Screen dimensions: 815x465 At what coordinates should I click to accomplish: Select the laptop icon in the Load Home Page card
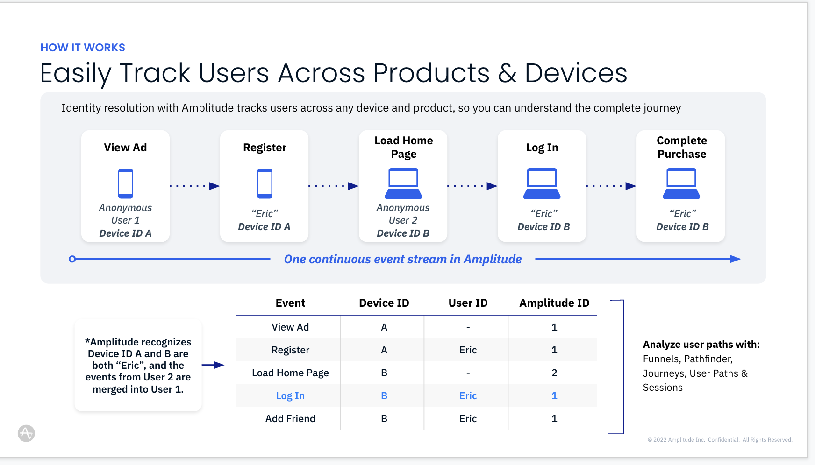click(x=403, y=183)
